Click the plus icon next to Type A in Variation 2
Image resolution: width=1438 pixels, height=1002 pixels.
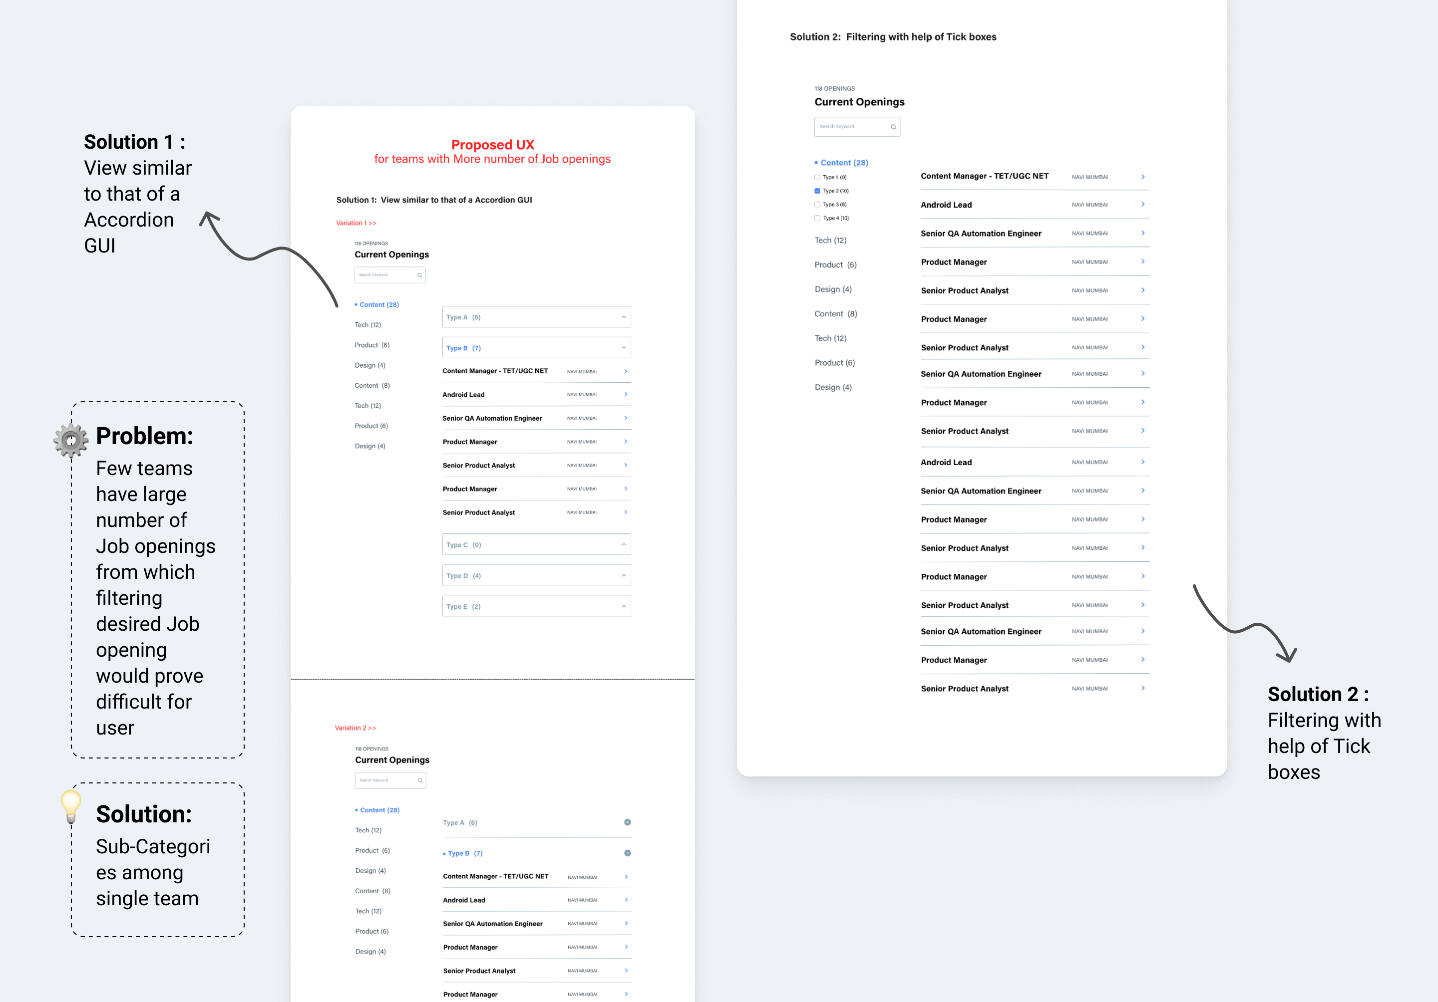tap(627, 822)
